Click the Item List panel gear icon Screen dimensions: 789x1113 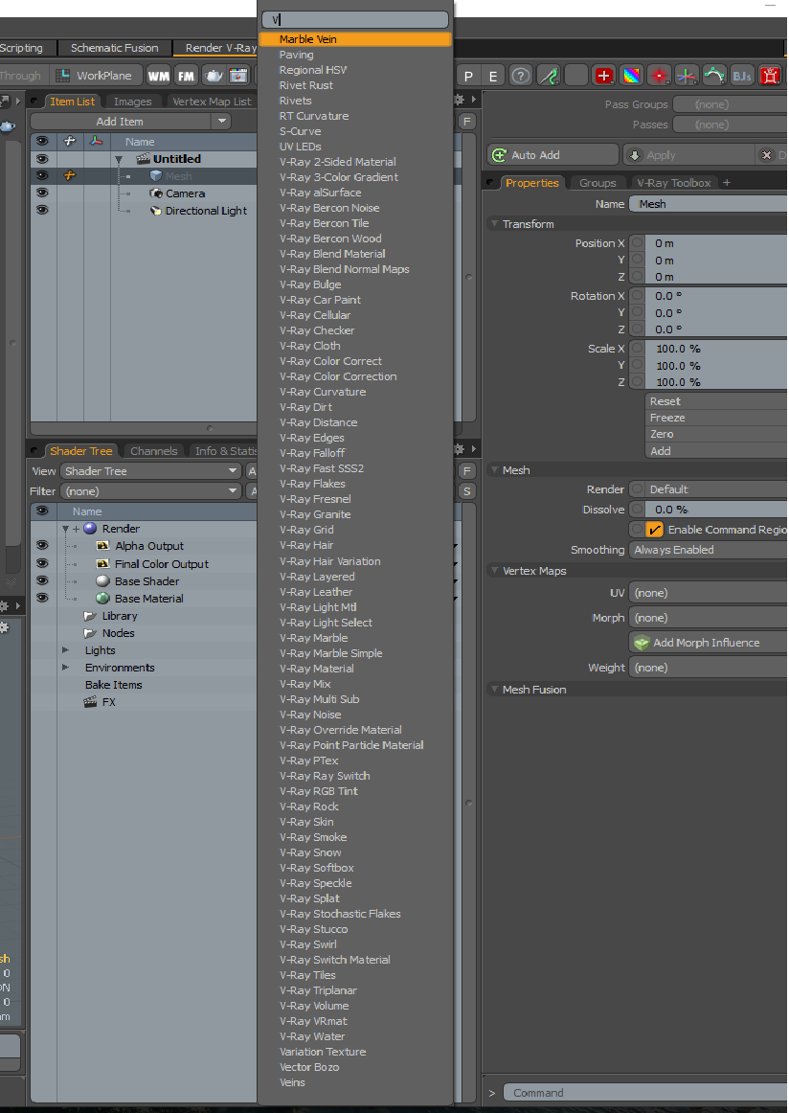point(459,100)
